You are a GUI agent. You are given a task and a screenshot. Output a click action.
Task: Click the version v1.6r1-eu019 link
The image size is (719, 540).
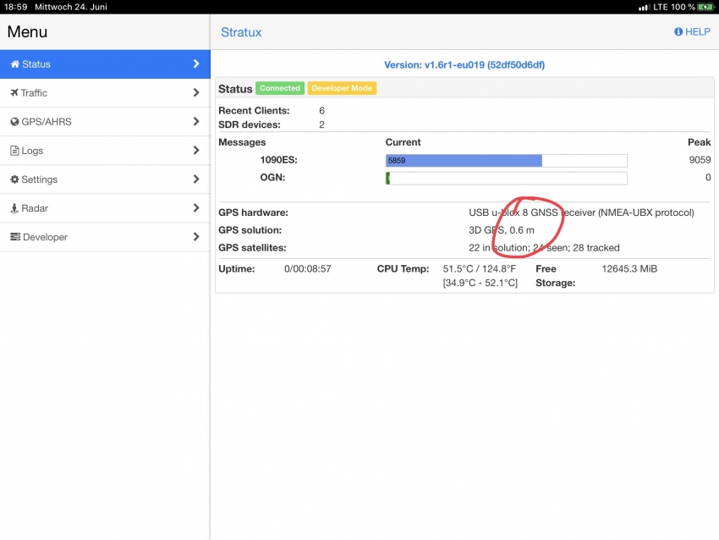click(464, 64)
